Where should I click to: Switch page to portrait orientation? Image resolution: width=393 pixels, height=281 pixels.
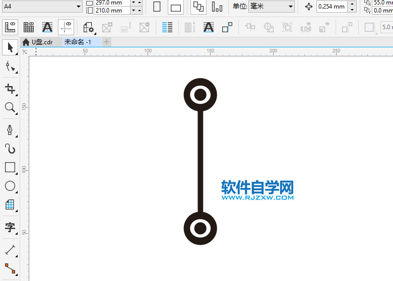point(157,7)
